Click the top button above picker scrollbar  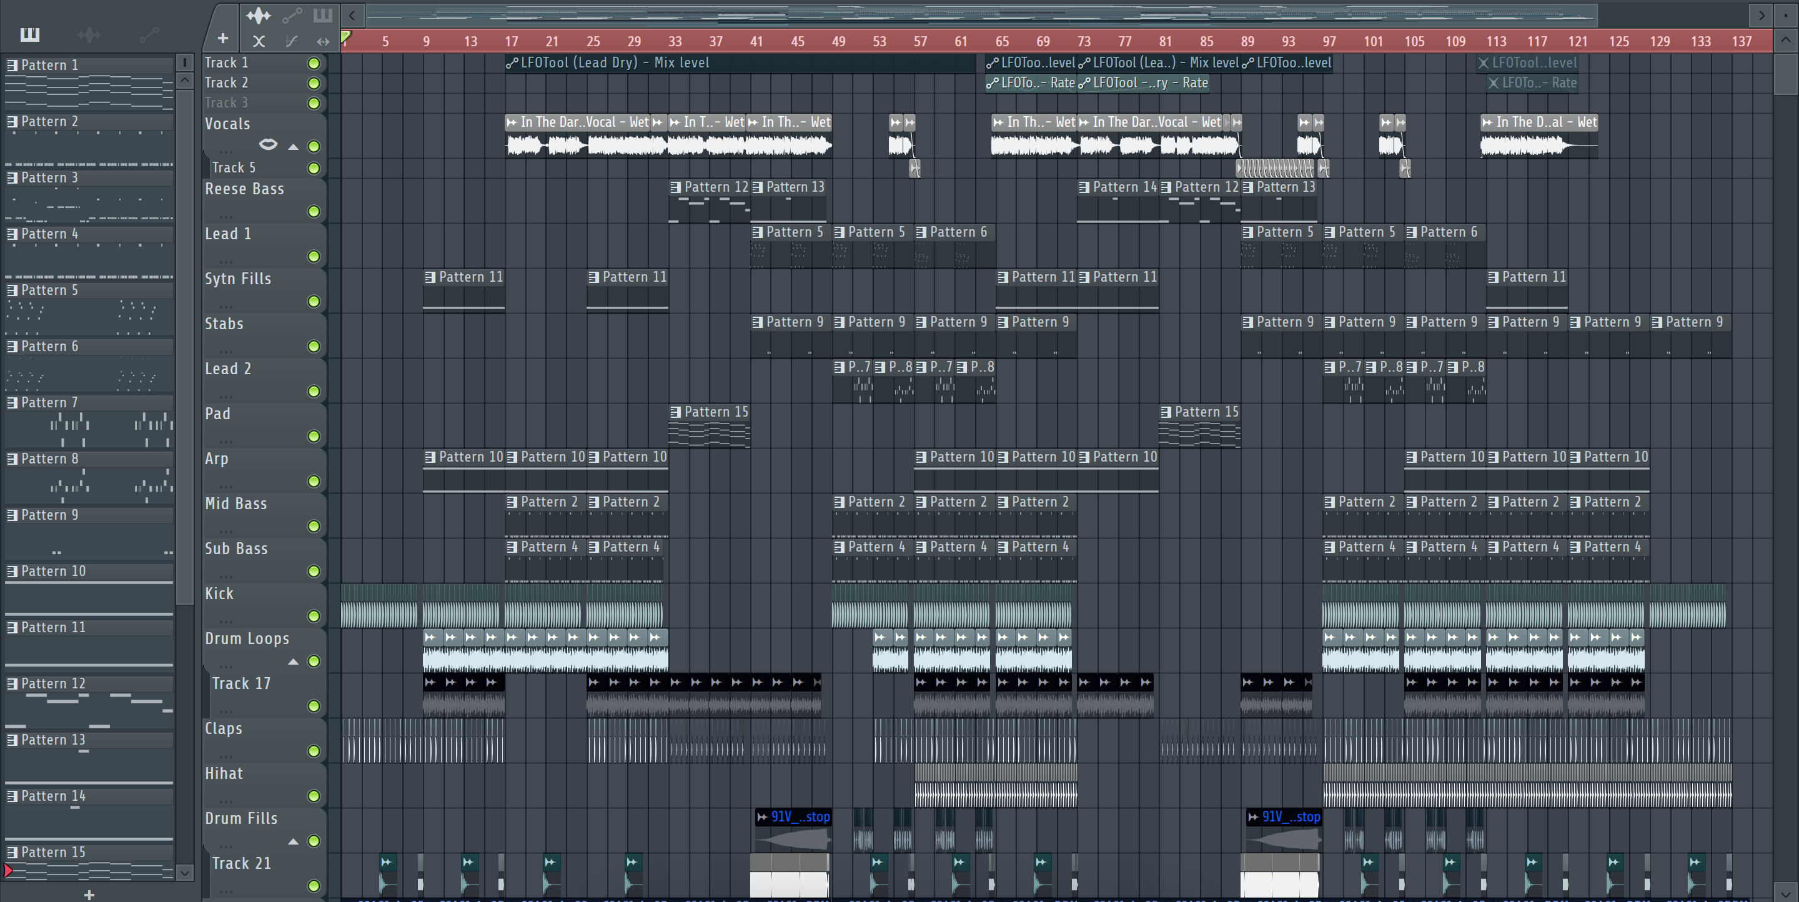(x=184, y=63)
